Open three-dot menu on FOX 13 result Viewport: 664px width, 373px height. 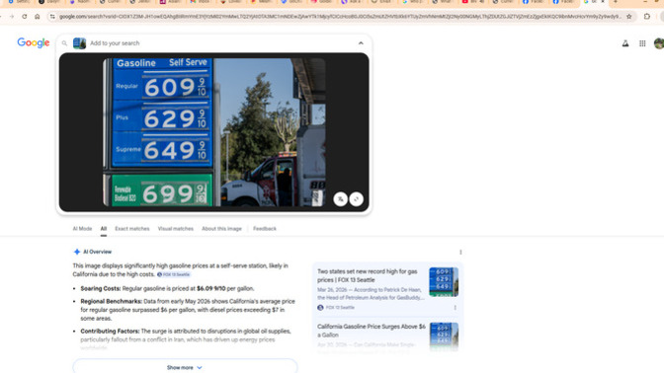[456, 308]
